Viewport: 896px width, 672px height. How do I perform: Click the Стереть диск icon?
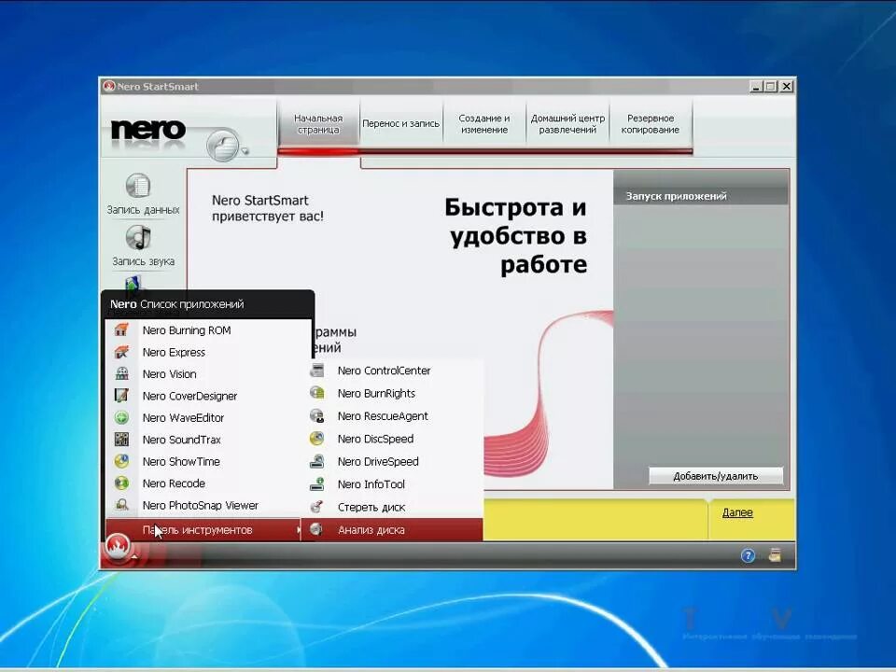pos(316,507)
